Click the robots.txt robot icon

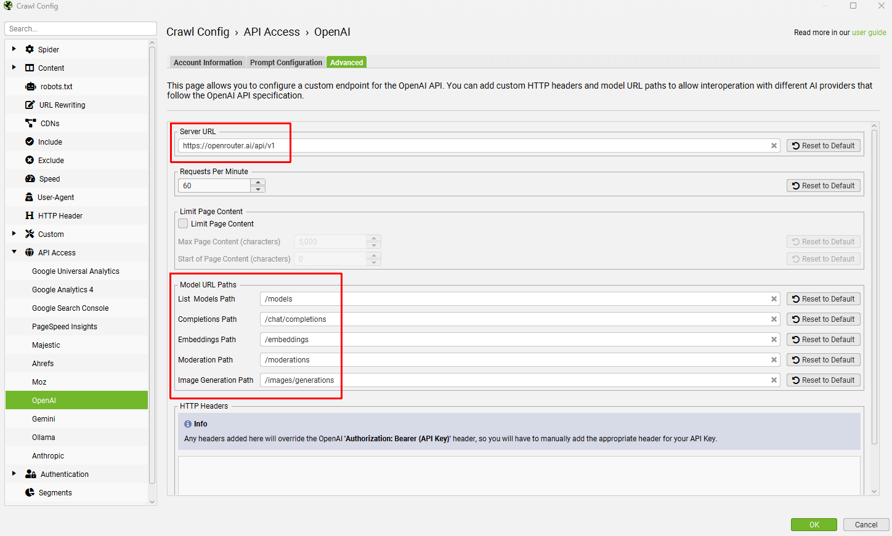point(30,86)
